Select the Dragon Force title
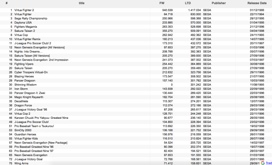Viewport: 272px width, 165px height. click(23, 106)
